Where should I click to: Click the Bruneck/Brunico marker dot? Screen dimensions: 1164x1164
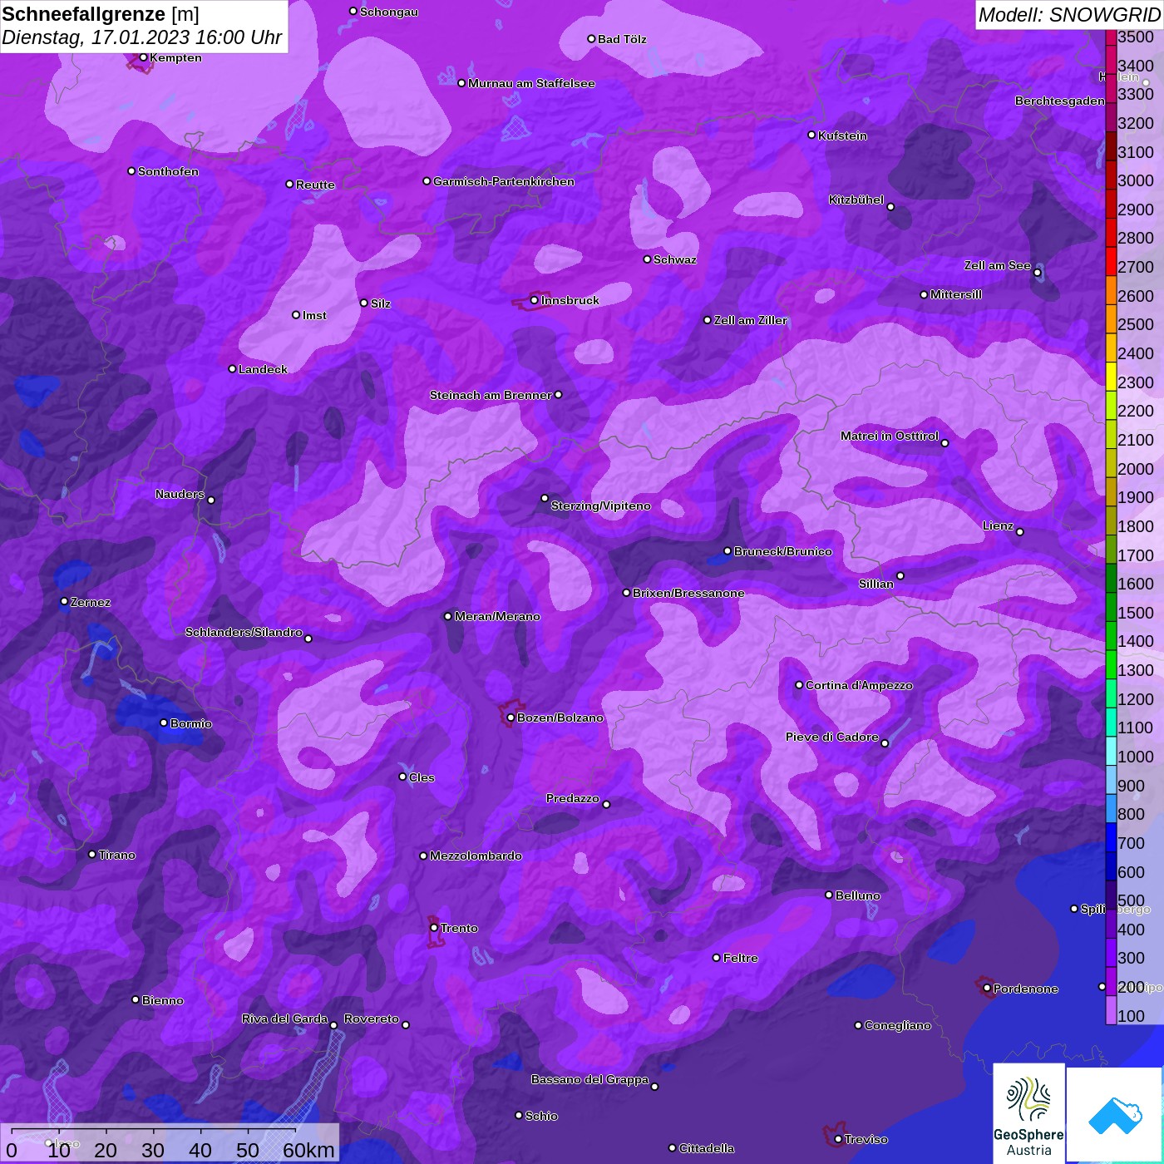[x=727, y=550]
